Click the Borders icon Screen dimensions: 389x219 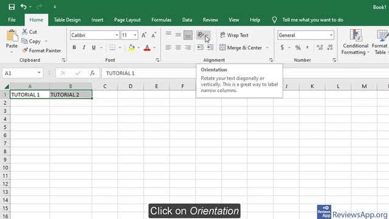pos(112,47)
